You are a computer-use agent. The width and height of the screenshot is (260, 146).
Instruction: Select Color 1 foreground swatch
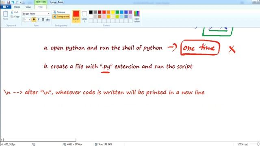[x=76, y=16]
